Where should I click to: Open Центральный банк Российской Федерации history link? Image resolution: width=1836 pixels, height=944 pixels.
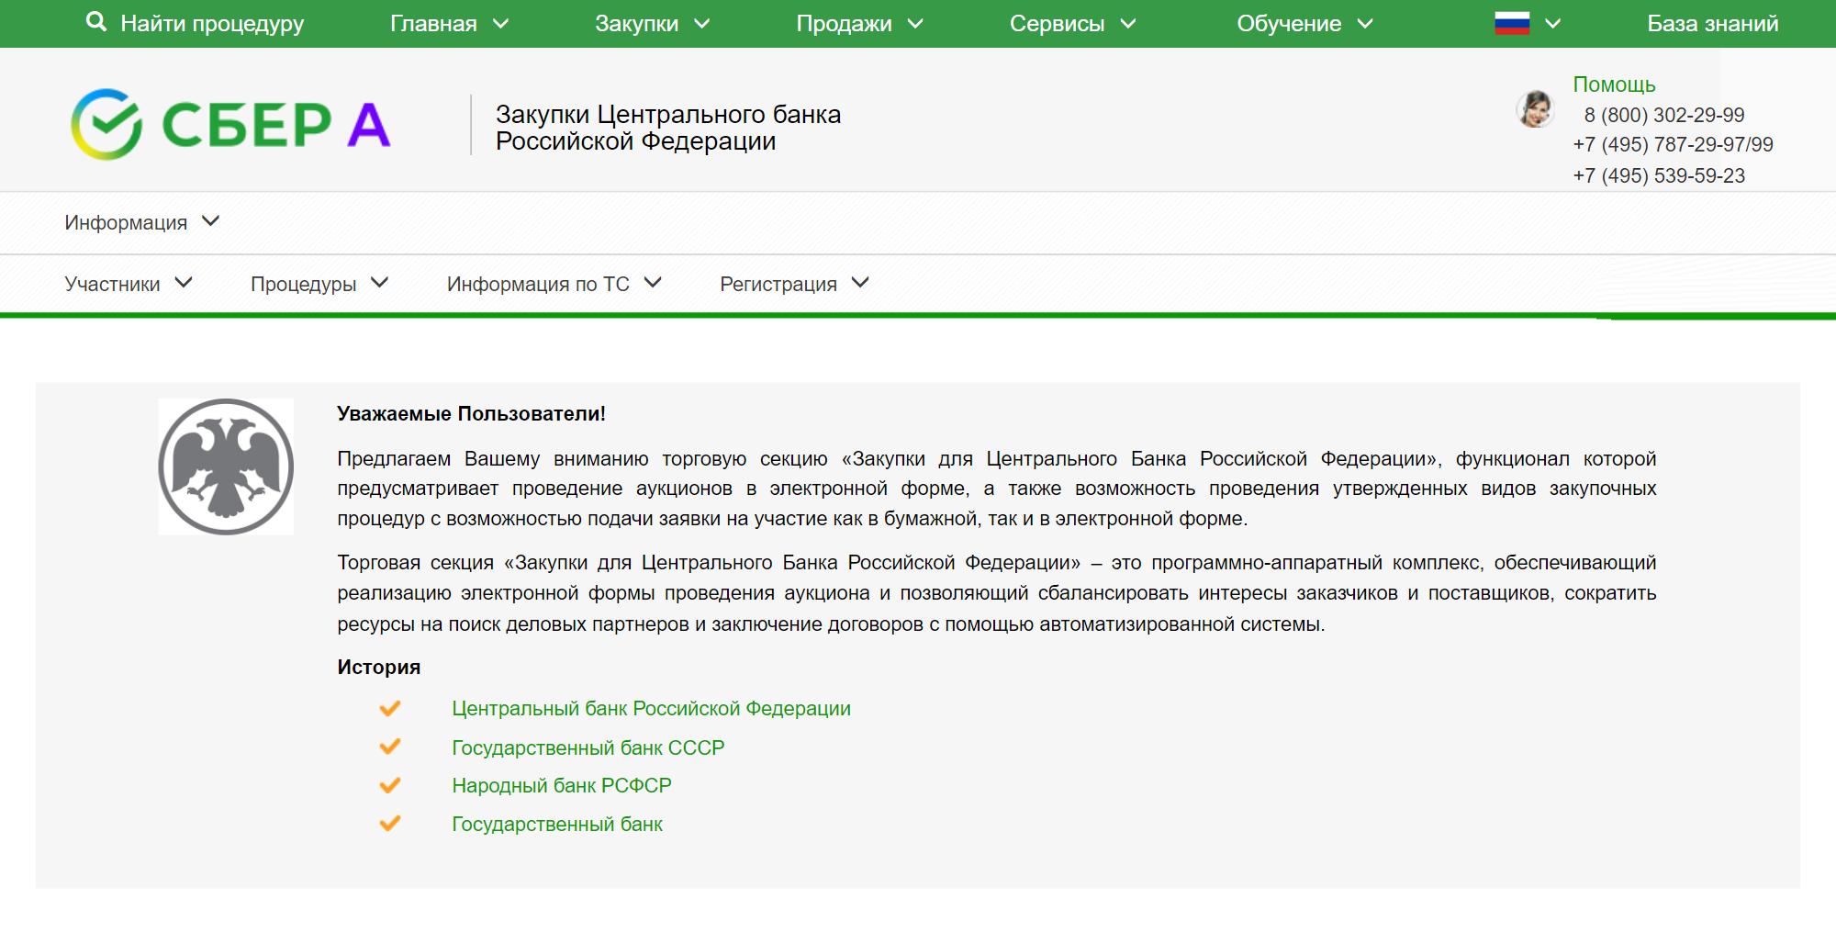(651, 709)
